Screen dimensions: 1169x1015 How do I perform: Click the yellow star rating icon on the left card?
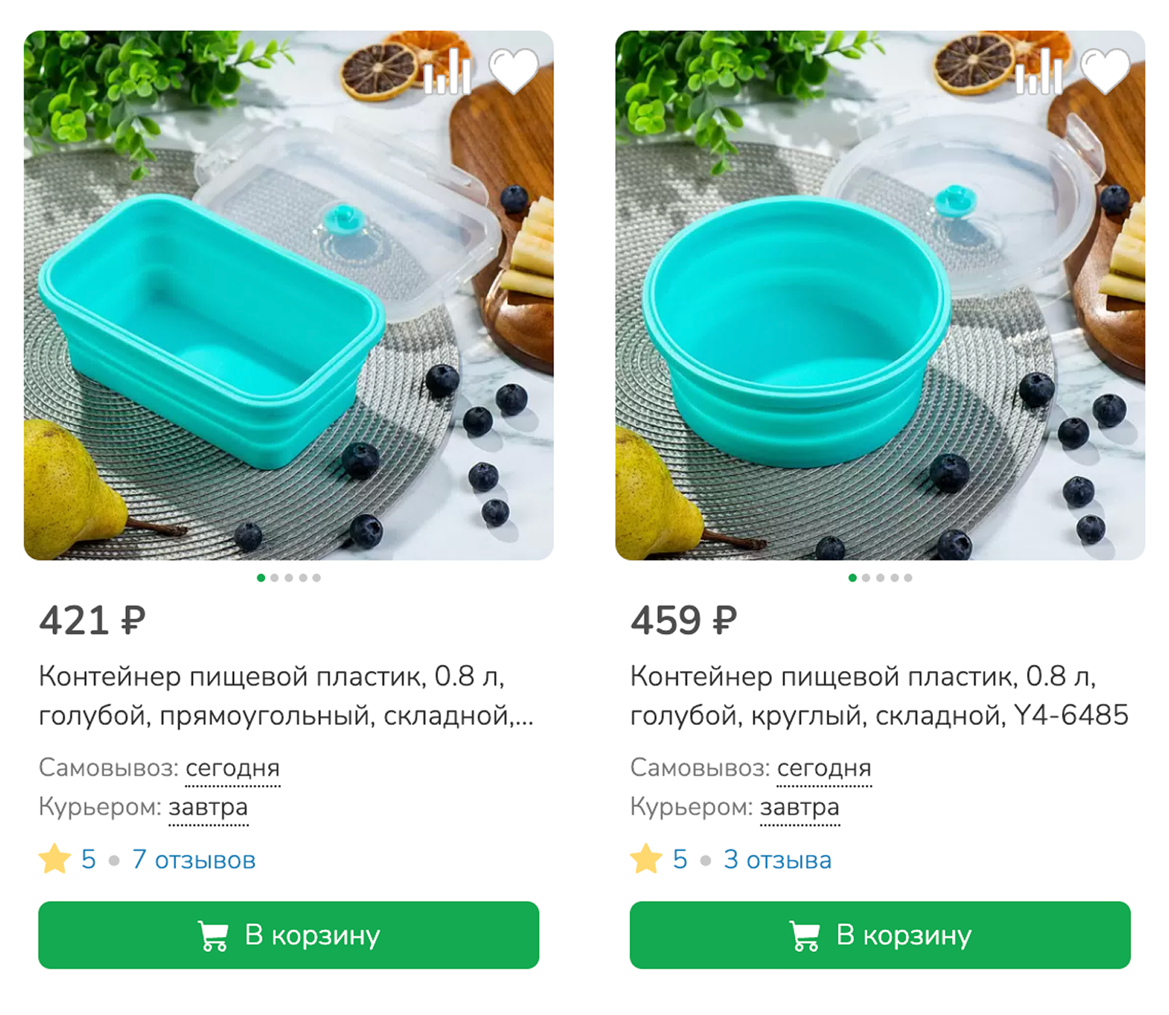[54, 859]
